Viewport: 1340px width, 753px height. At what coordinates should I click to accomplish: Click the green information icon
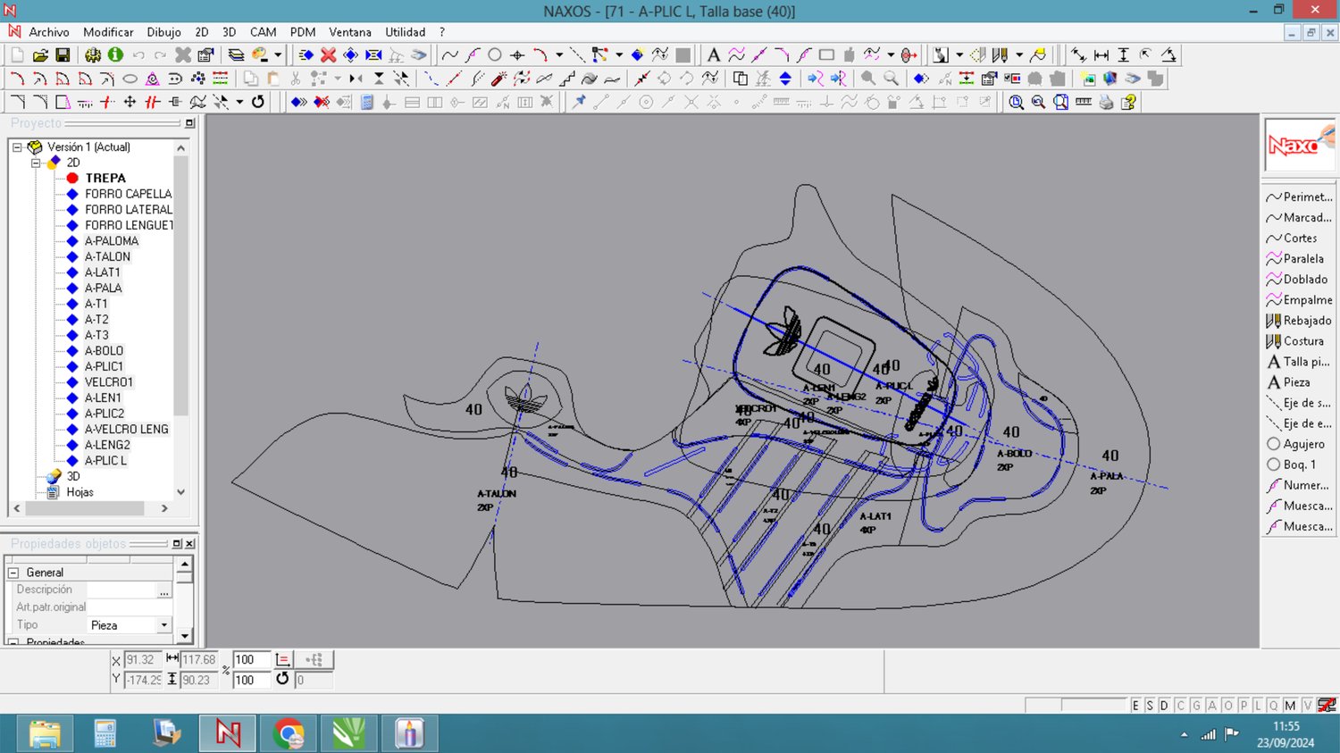click(115, 55)
